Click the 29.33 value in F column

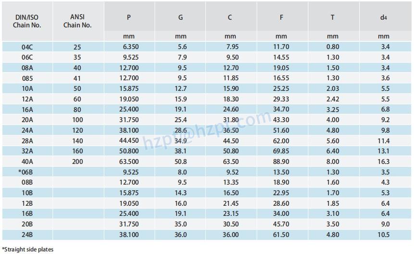coord(281,99)
